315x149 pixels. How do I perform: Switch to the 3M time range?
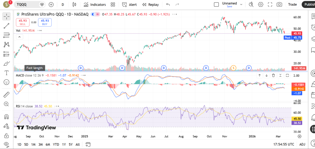click(41, 144)
